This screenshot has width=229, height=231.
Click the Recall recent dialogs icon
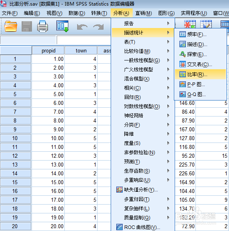coord(63,26)
